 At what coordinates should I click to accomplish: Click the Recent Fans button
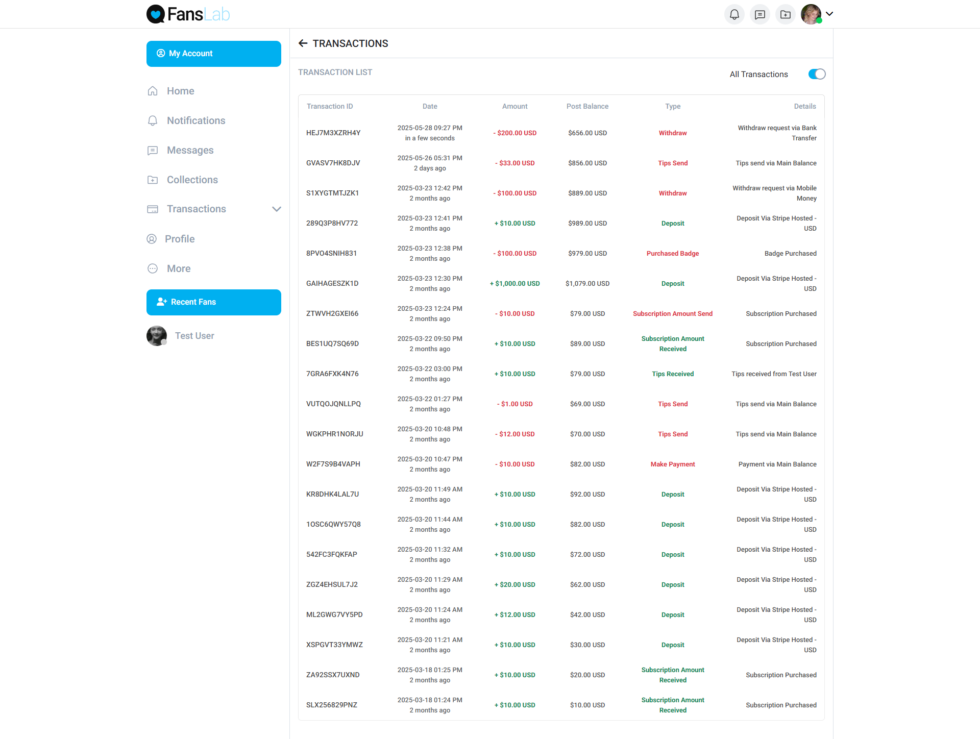pyautogui.click(x=213, y=302)
